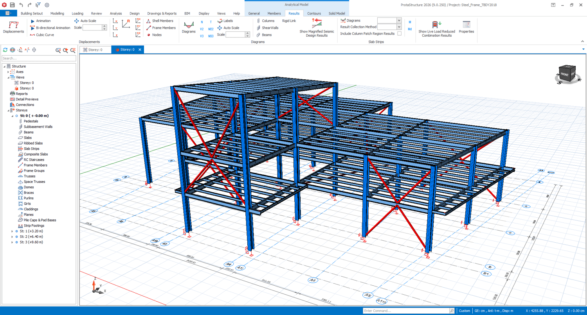Open the blue application menu dropdown
The width and height of the screenshot is (587, 315).
click(x=8, y=13)
